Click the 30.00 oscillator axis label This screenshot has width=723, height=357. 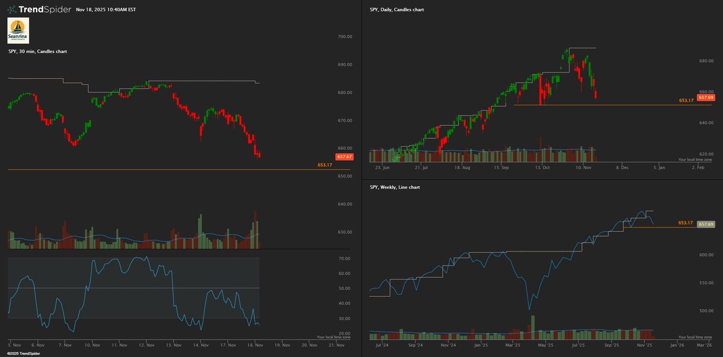(x=343, y=318)
